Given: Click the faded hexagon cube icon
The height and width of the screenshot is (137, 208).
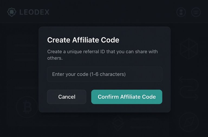Looking at the screenshot, I should 189,49.
